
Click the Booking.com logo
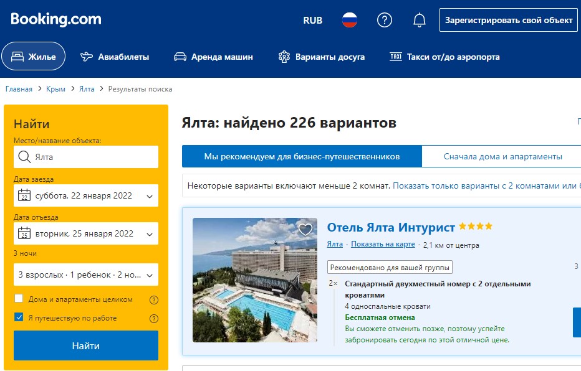[56, 19]
